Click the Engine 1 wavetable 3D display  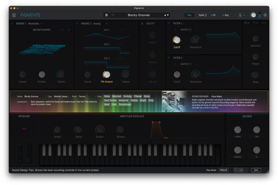pyautogui.click(x=42, y=49)
